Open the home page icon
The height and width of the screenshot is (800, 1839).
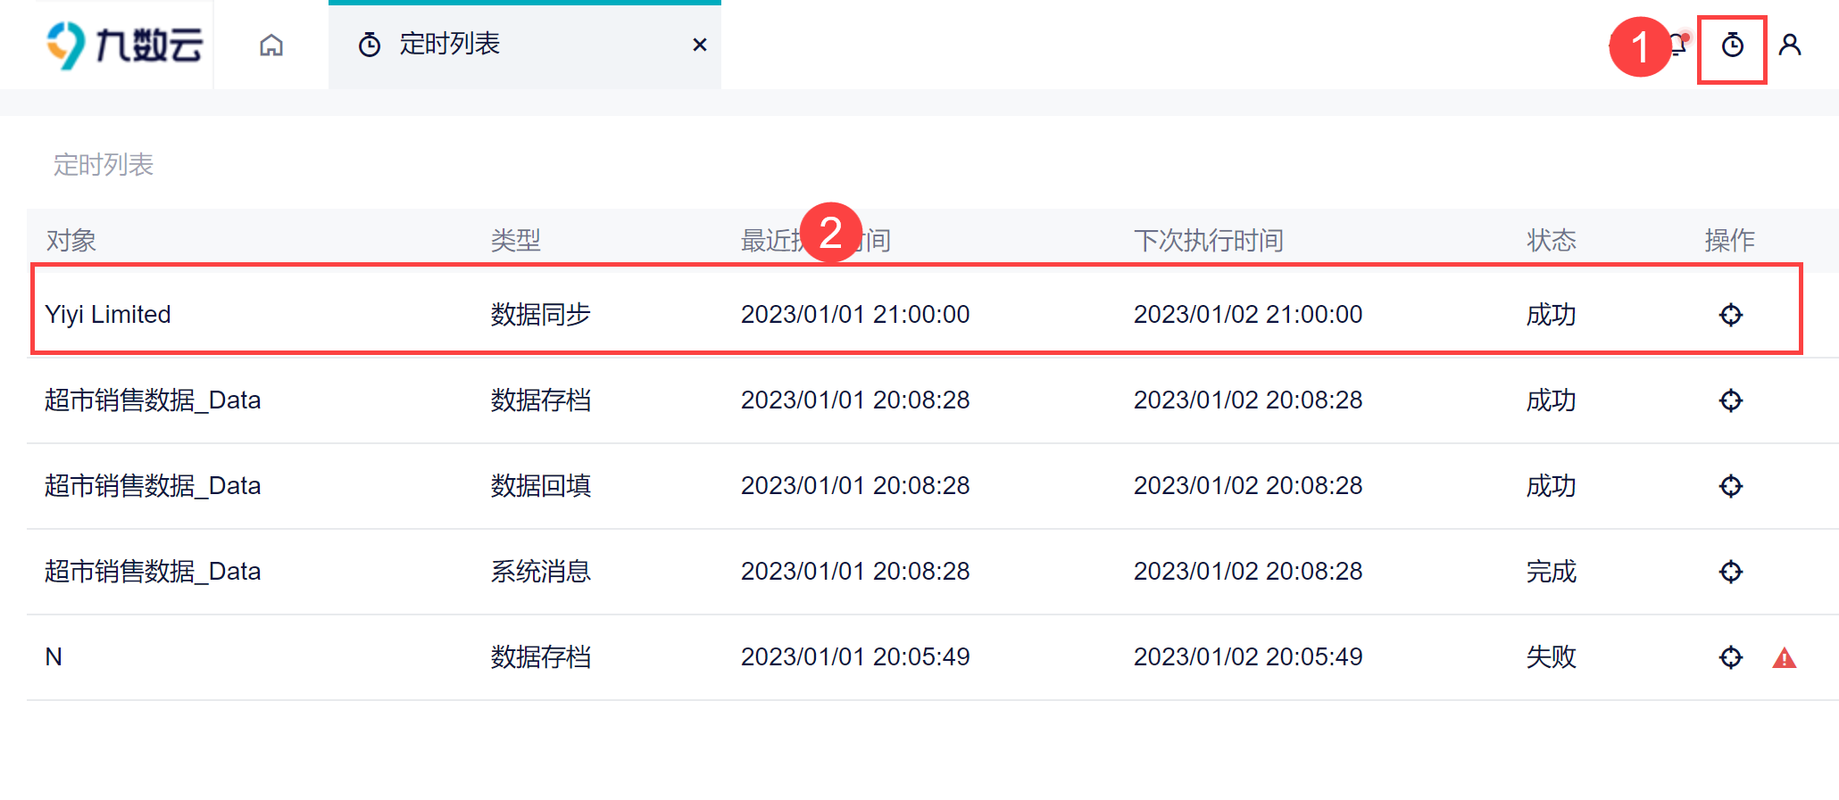click(271, 45)
